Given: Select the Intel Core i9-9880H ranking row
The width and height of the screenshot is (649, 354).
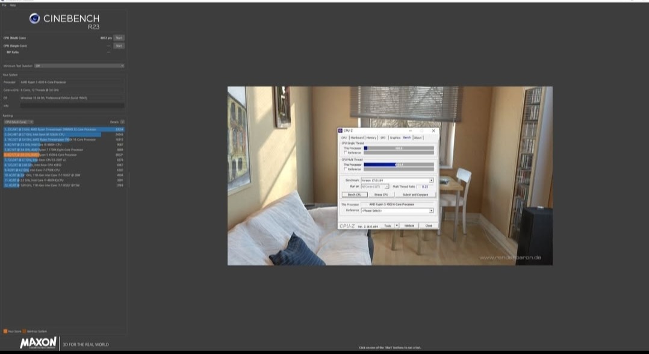Looking at the screenshot, I should click(64, 144).
